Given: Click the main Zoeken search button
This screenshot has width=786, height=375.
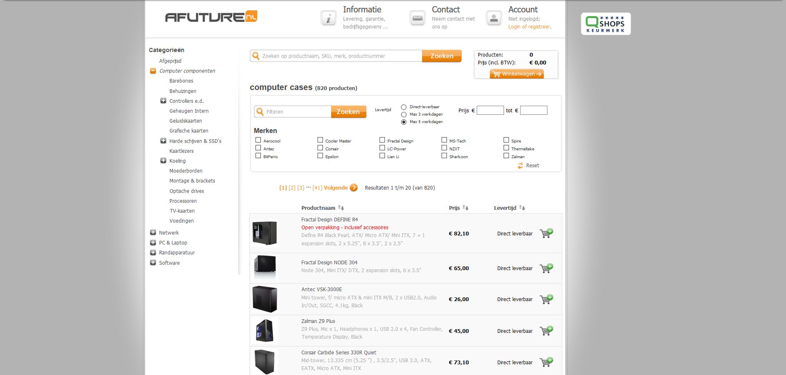Looking at the screenshot, I should 442,56.
